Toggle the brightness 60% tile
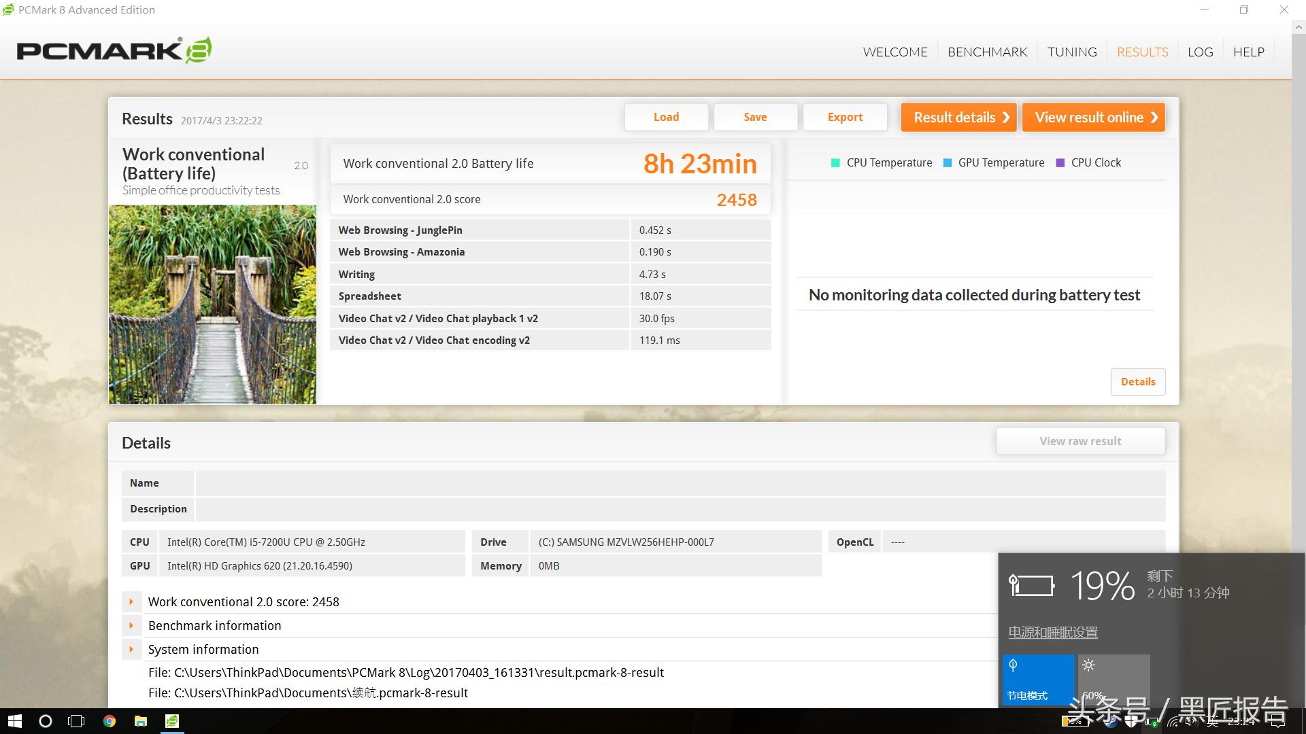Image resolution: width=1306 pixels, height=734 pixels. tap(1114, 680)
